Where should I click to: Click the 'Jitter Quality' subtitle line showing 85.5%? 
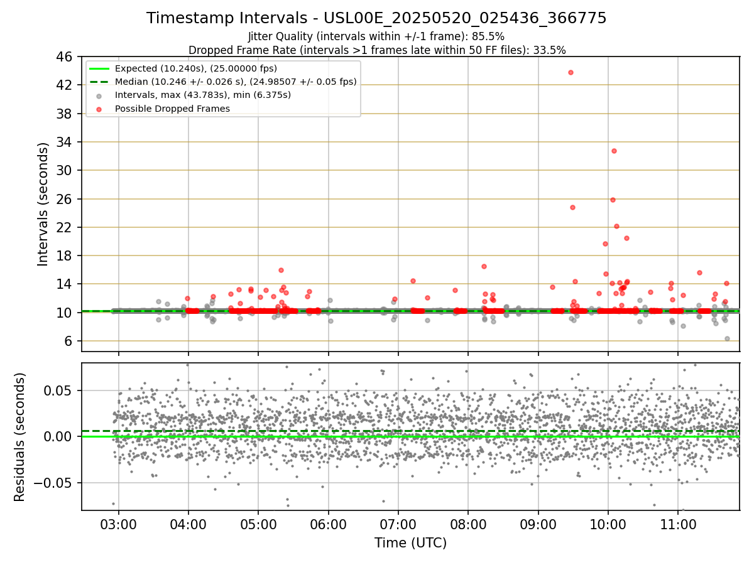coord(376,37)
